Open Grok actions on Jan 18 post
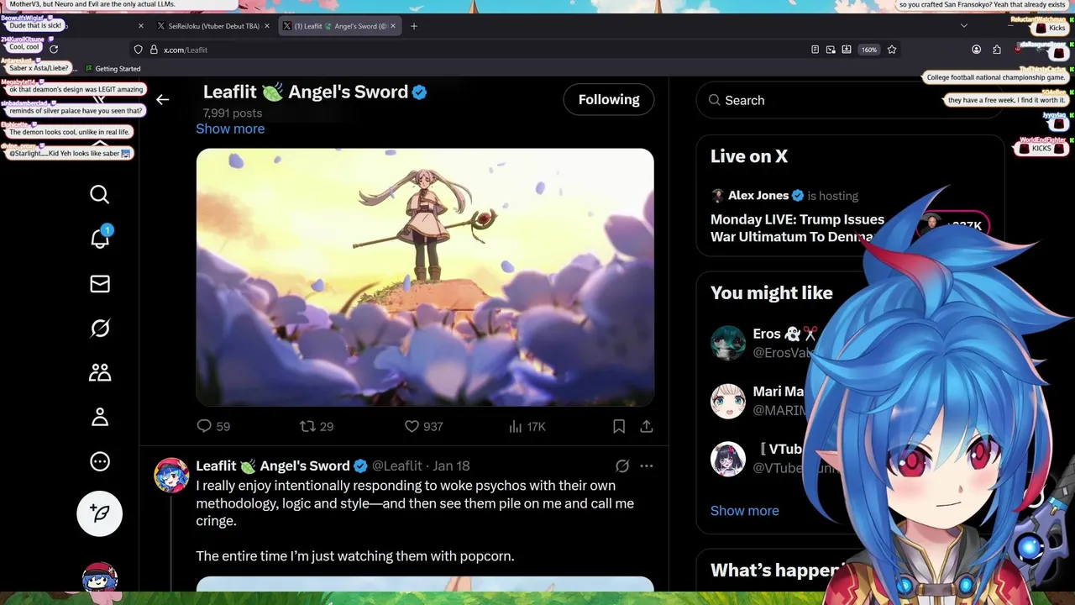Image resolution: width=1075 pixels, height=605 pixels. pos(622,466)
